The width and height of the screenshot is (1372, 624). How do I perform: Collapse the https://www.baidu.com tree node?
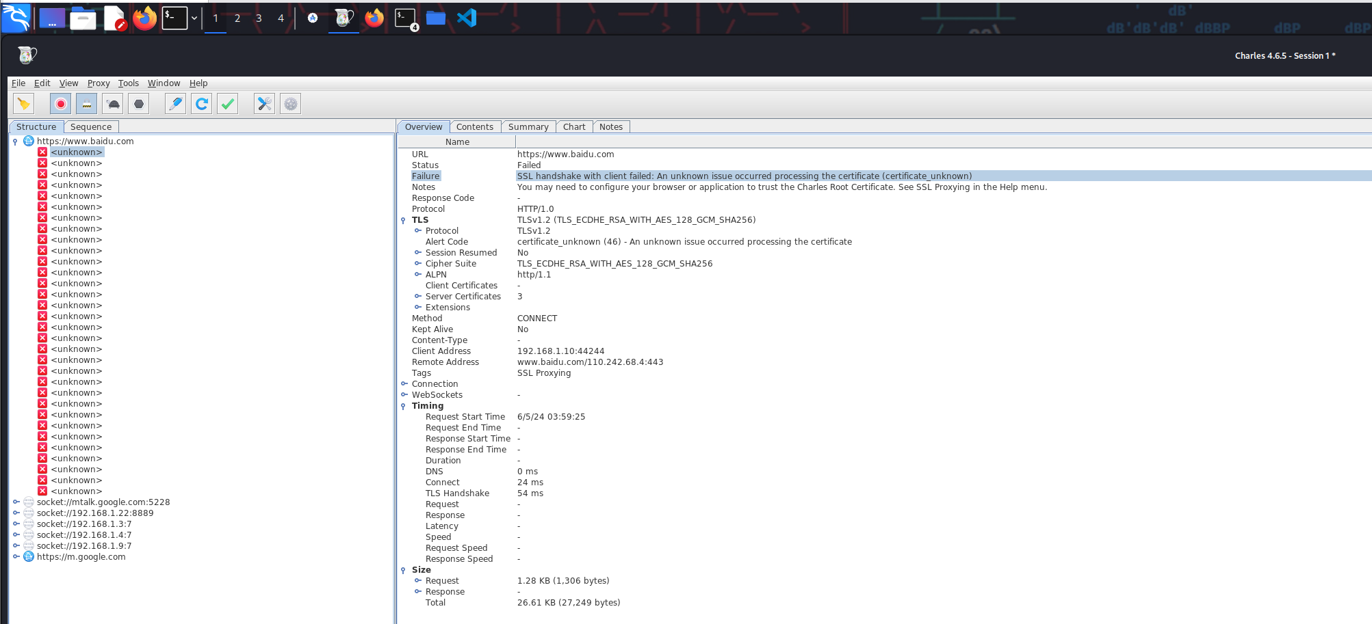pos(15,141)
